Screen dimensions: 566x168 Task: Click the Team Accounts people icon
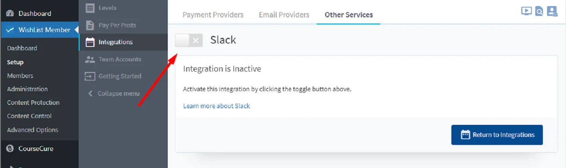90,59
